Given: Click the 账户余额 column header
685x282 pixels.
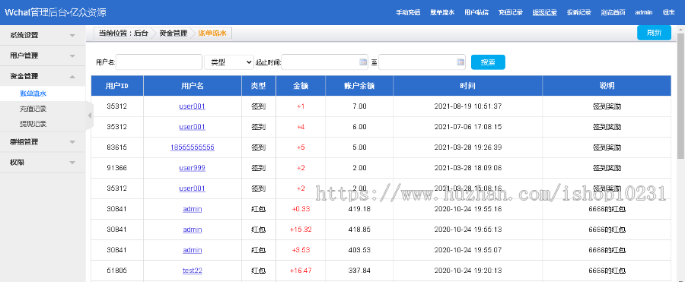Looking at the screenshot, I should tap(359, 86).
